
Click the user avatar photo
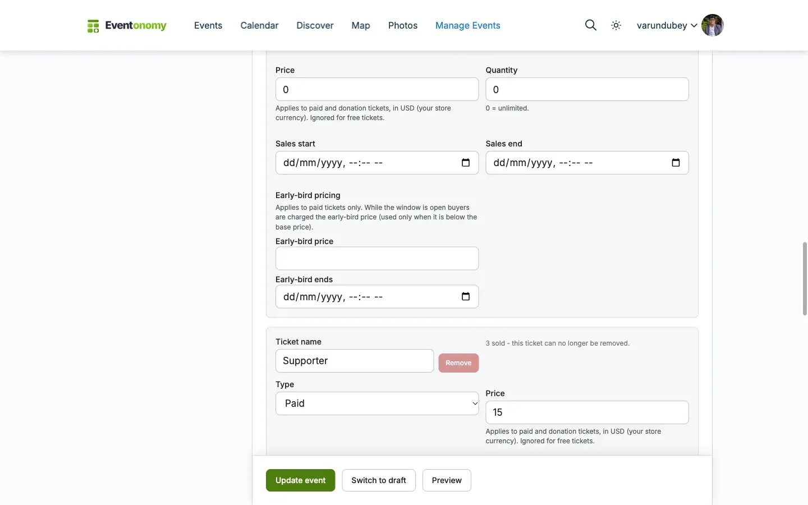tap(713, 25)
